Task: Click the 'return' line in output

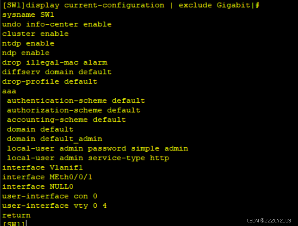Action: coord(16,215)
